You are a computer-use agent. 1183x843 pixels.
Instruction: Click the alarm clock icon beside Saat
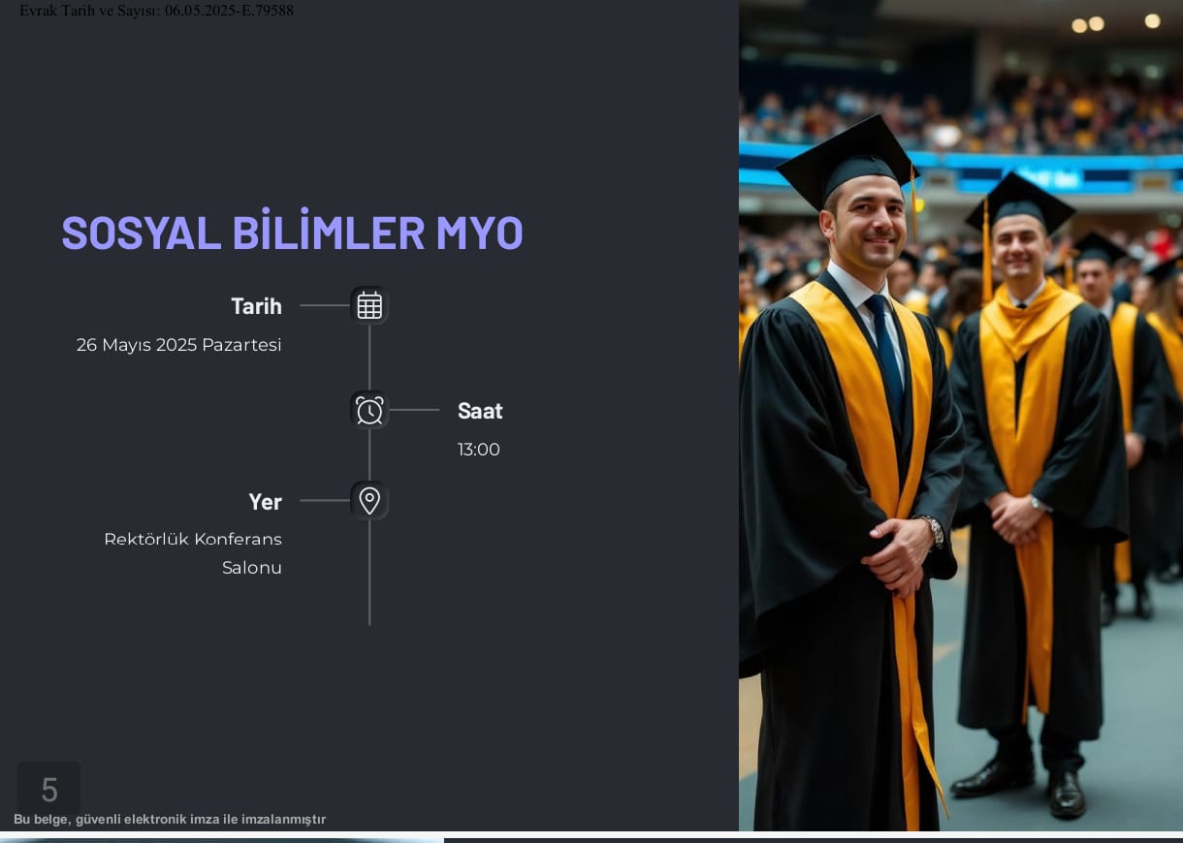point(369,410)
